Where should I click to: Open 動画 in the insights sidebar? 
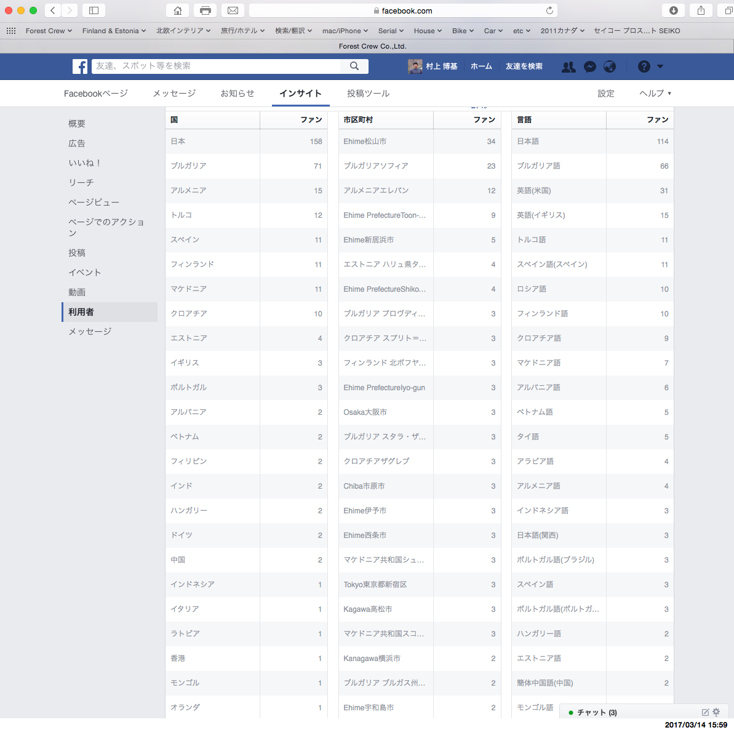[77, 292]
